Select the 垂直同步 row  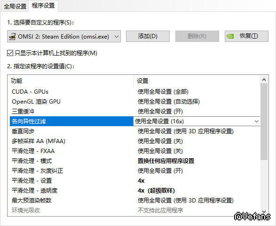click(x=135, y=131)
